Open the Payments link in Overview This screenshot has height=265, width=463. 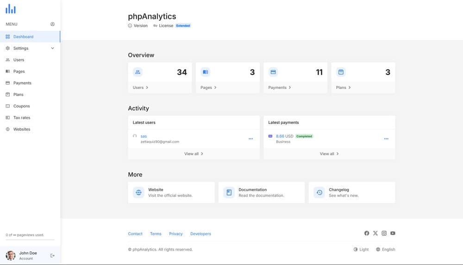(280, 88)
